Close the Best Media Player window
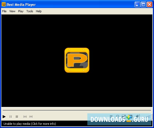Image resolution: width=154 pixels, height=128 pixels. [x=149, y=5]
